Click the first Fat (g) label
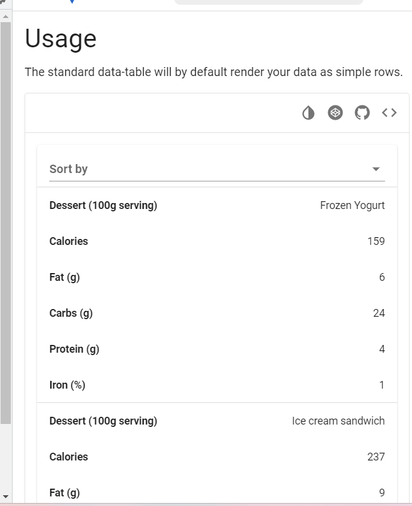Image resolution: width=412 pixels, height=506 pixels. pos(65,277)
